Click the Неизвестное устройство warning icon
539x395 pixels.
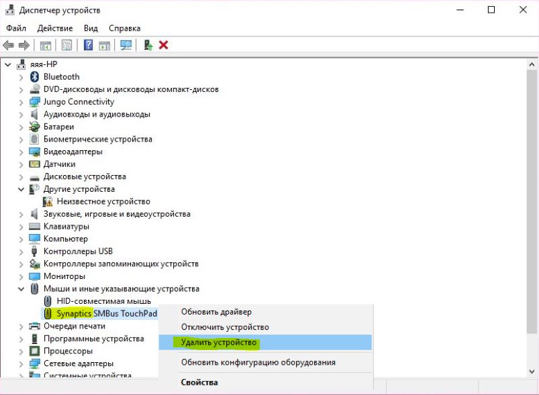[48, 201]
